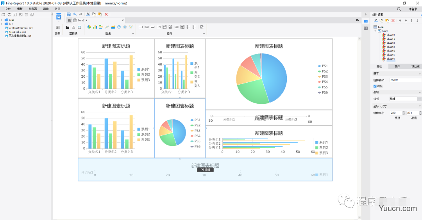Insert a line chart from the chart palette
This screenshot has height=220, width=422.
click(107, 27)
